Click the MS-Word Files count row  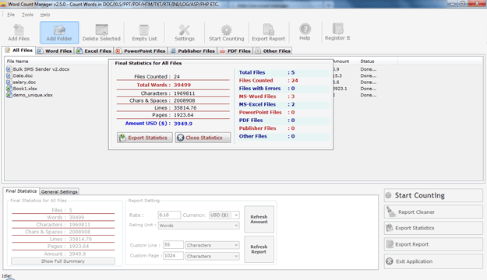pos(283,96)
